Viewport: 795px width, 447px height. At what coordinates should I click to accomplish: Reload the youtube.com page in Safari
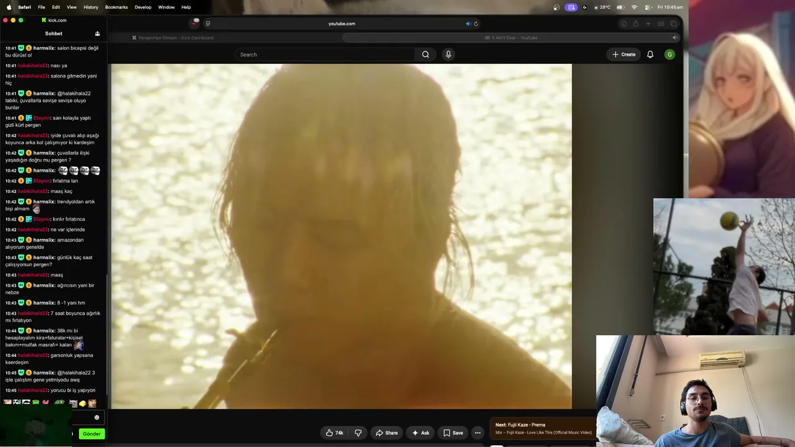[x=476, y=24]
